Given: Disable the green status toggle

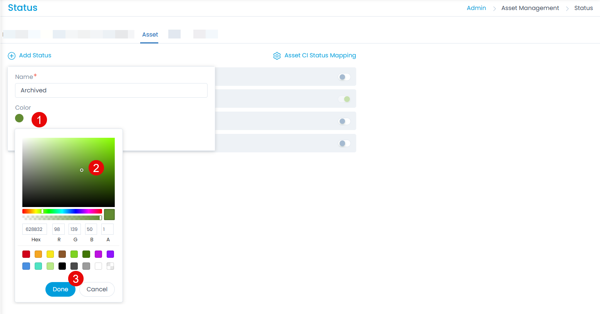Looking at the screenshot, I should [x=345, y=99].
